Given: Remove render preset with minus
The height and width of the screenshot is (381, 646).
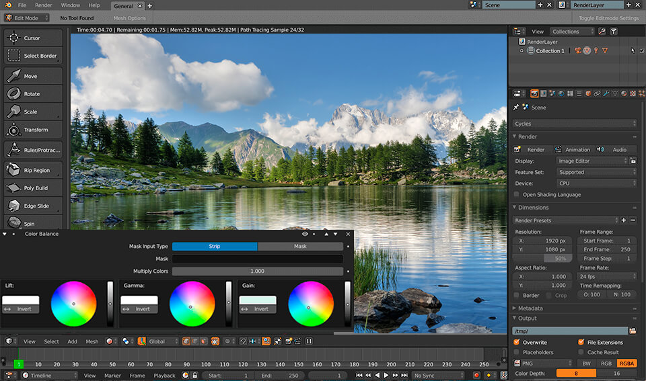Looking at the screenshot, I should (x=633, y=220).
